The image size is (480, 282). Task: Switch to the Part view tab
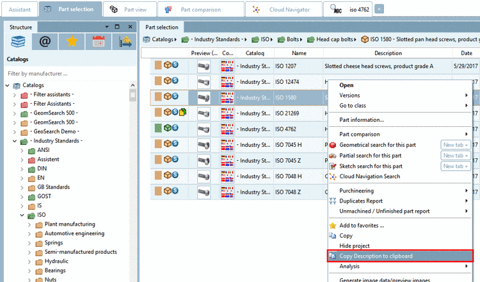pos(130,10)
